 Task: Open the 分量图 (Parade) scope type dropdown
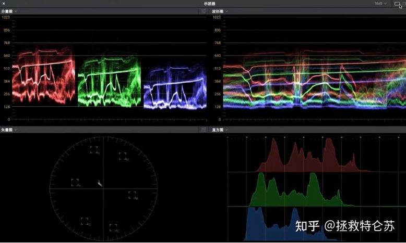(9, 11)
